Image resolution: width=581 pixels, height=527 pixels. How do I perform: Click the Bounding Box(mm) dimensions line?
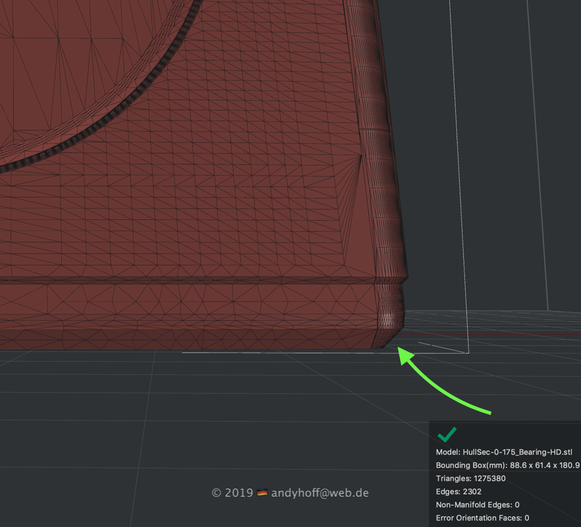(507, 466)
